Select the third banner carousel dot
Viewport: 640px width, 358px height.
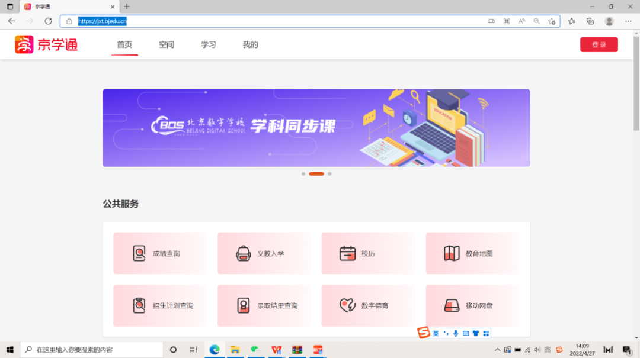point(329,174)
